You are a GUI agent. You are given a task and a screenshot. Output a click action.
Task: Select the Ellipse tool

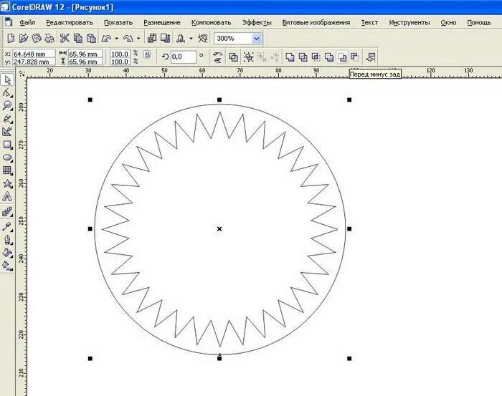7,158
